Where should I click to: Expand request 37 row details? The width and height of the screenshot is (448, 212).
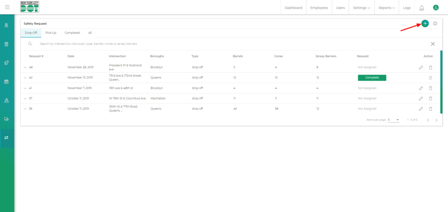point(25,99)
